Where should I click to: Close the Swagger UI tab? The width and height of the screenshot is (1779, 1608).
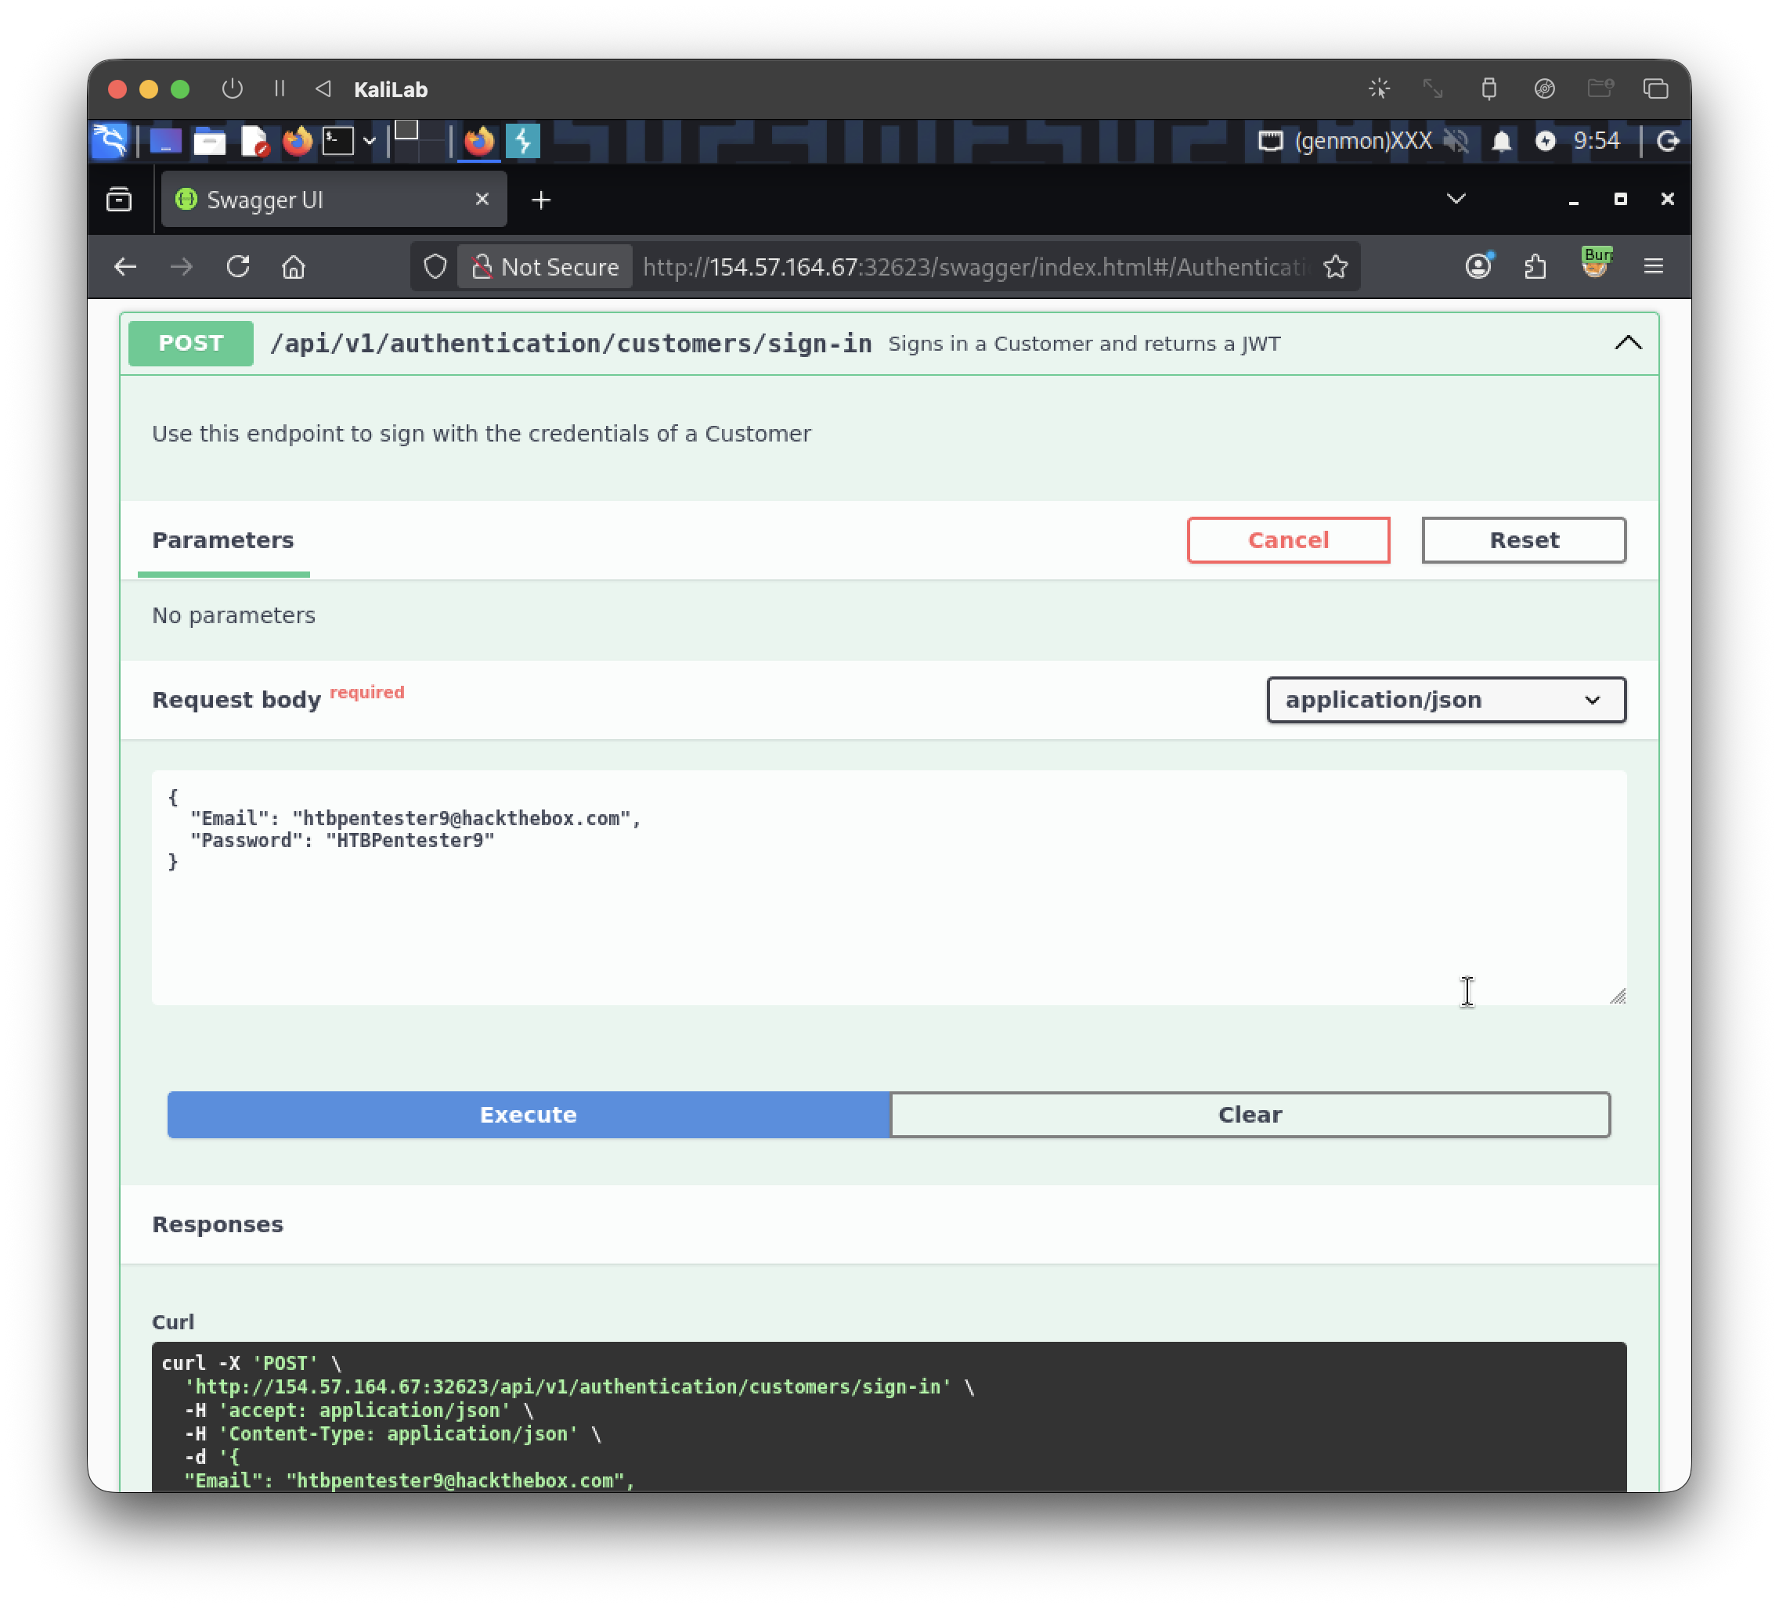482,200
